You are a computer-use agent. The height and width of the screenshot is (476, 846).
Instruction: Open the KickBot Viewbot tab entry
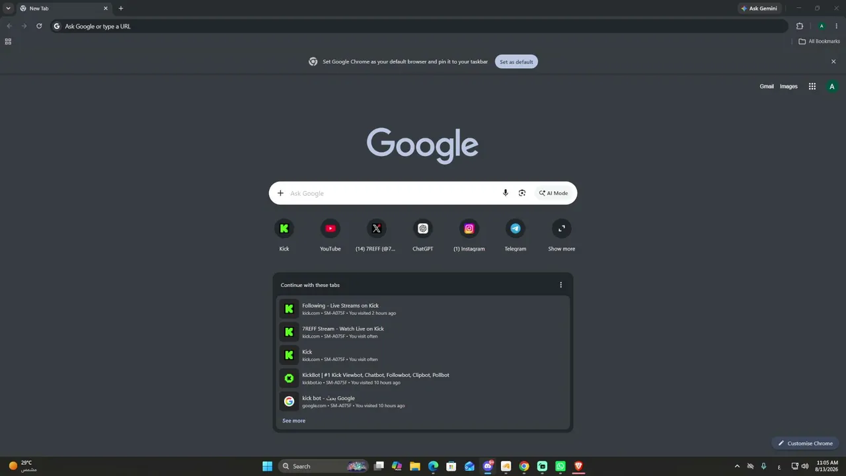point(423,378)
